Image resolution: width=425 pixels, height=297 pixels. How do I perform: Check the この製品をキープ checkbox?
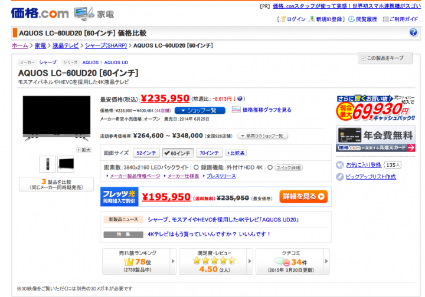364,58
